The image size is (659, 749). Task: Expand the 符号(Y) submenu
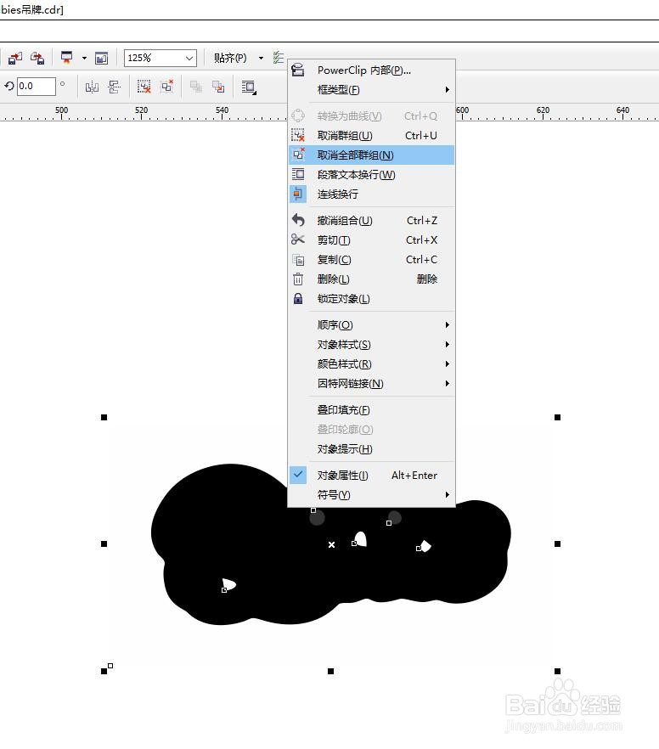point(371,495)
